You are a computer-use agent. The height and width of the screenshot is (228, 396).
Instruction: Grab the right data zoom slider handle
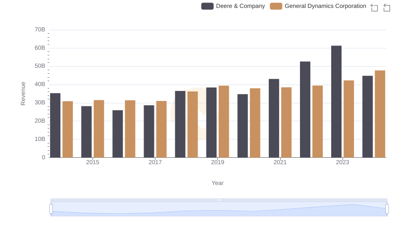(387, 209)
